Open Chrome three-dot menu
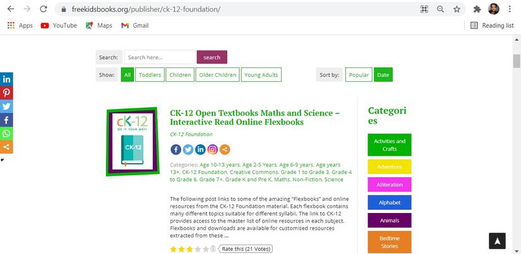This screenshot has width=521, height=254. (510, 9)
